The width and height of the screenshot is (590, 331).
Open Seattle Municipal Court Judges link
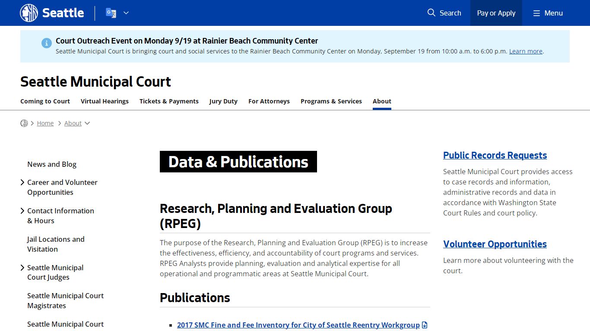[55, 272]
